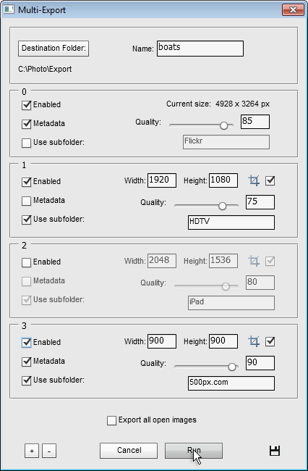This screenshot has height=471, width=308.
Task: Click the Destination Folder button
Action: pyautogui.click(x=54, y=49)
